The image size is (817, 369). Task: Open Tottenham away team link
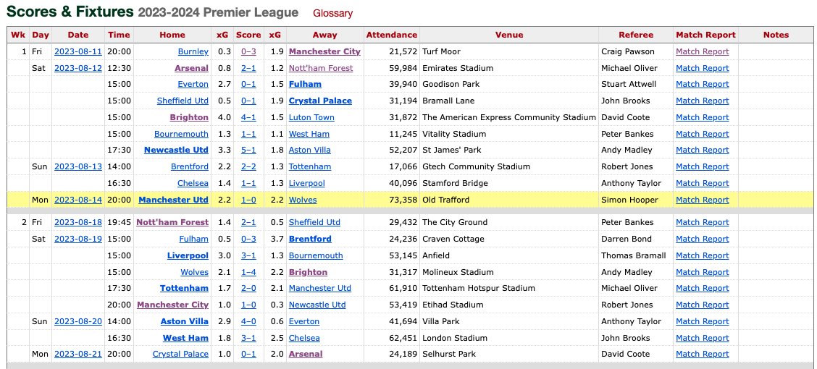click(x=309, y=166)
